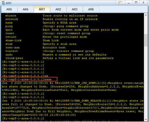Click the 'test-aaa' command entry
Image resolution: width=149 pixels, height=122 pixels.
tap(12, 48)
